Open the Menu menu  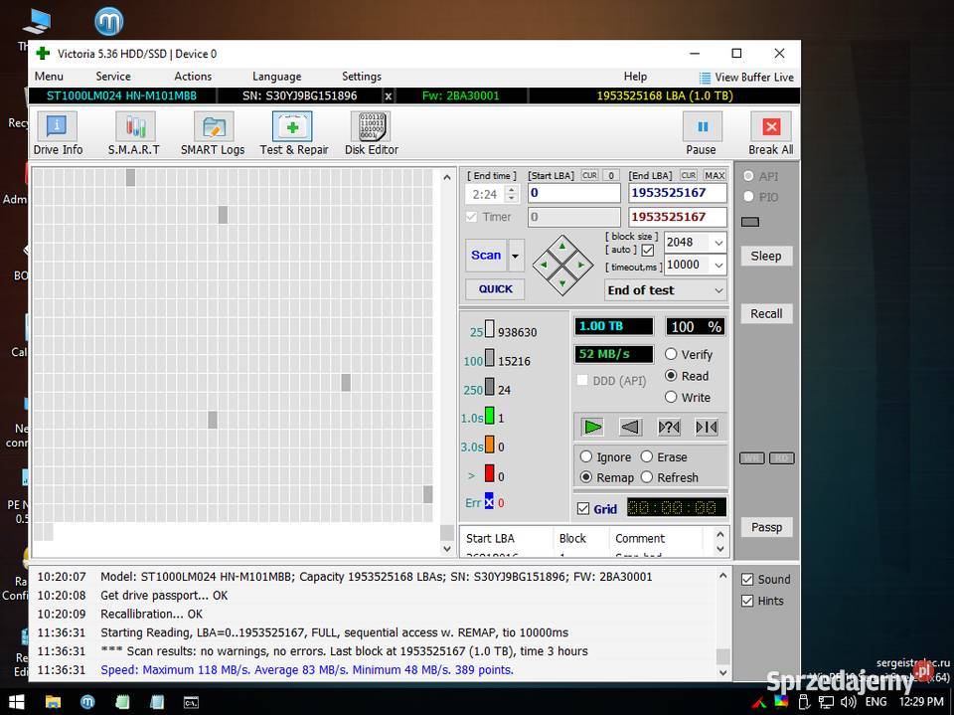(49, 77)
